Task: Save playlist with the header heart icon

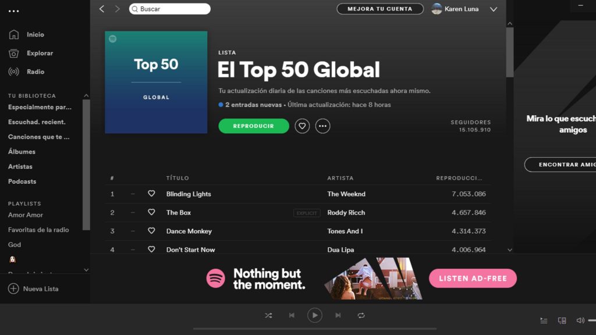Action: click(x=302, y=126)
